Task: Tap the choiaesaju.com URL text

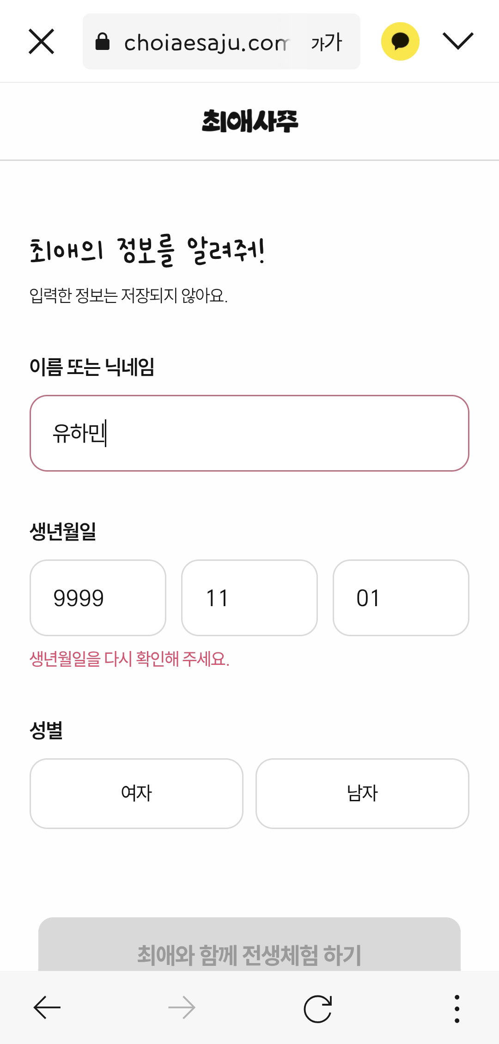Action: point(207,43)
